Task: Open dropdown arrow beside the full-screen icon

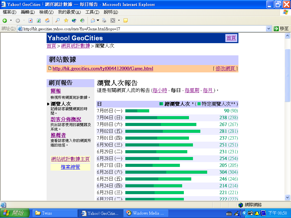Action: (x=119, y=20)
